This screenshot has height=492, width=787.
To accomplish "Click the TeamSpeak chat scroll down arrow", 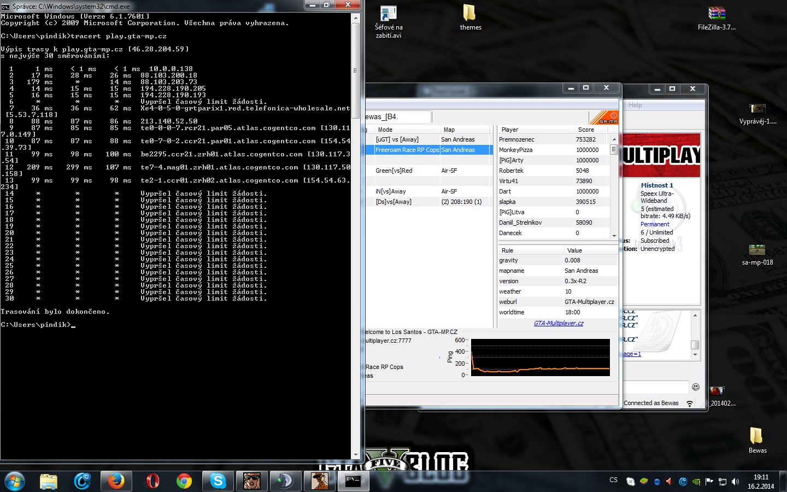I will (x=695, y=355).
